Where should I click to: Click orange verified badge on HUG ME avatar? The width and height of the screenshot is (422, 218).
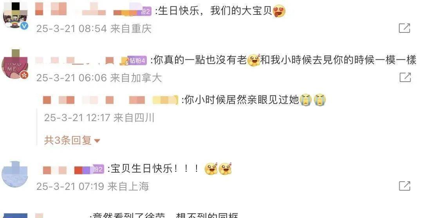24,75
